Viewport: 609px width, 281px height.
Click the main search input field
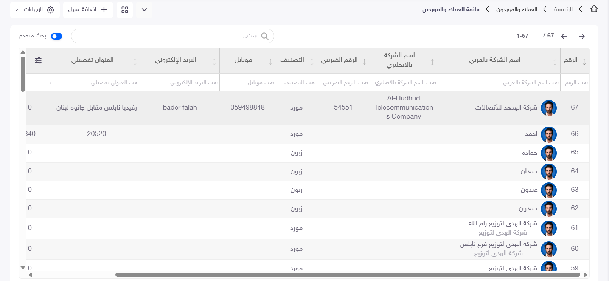172,36
